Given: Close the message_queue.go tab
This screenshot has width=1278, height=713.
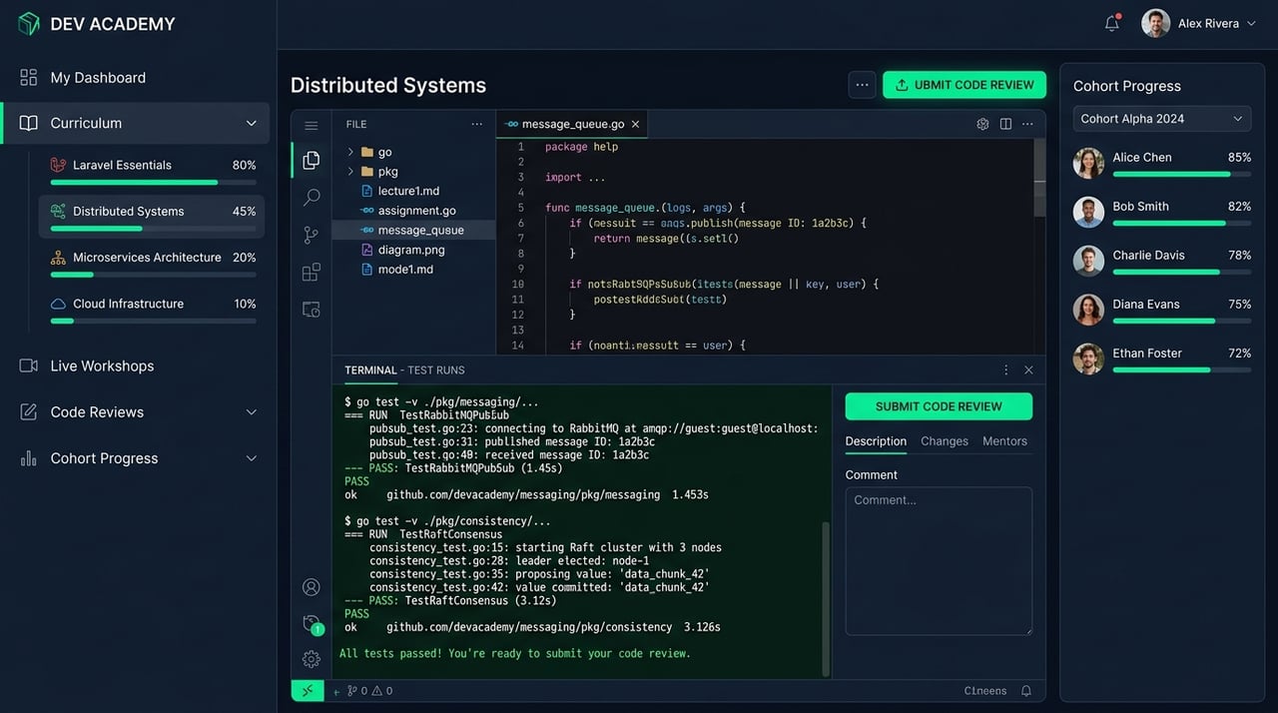Looking at the screenshot, I should [x=635, y=124].
